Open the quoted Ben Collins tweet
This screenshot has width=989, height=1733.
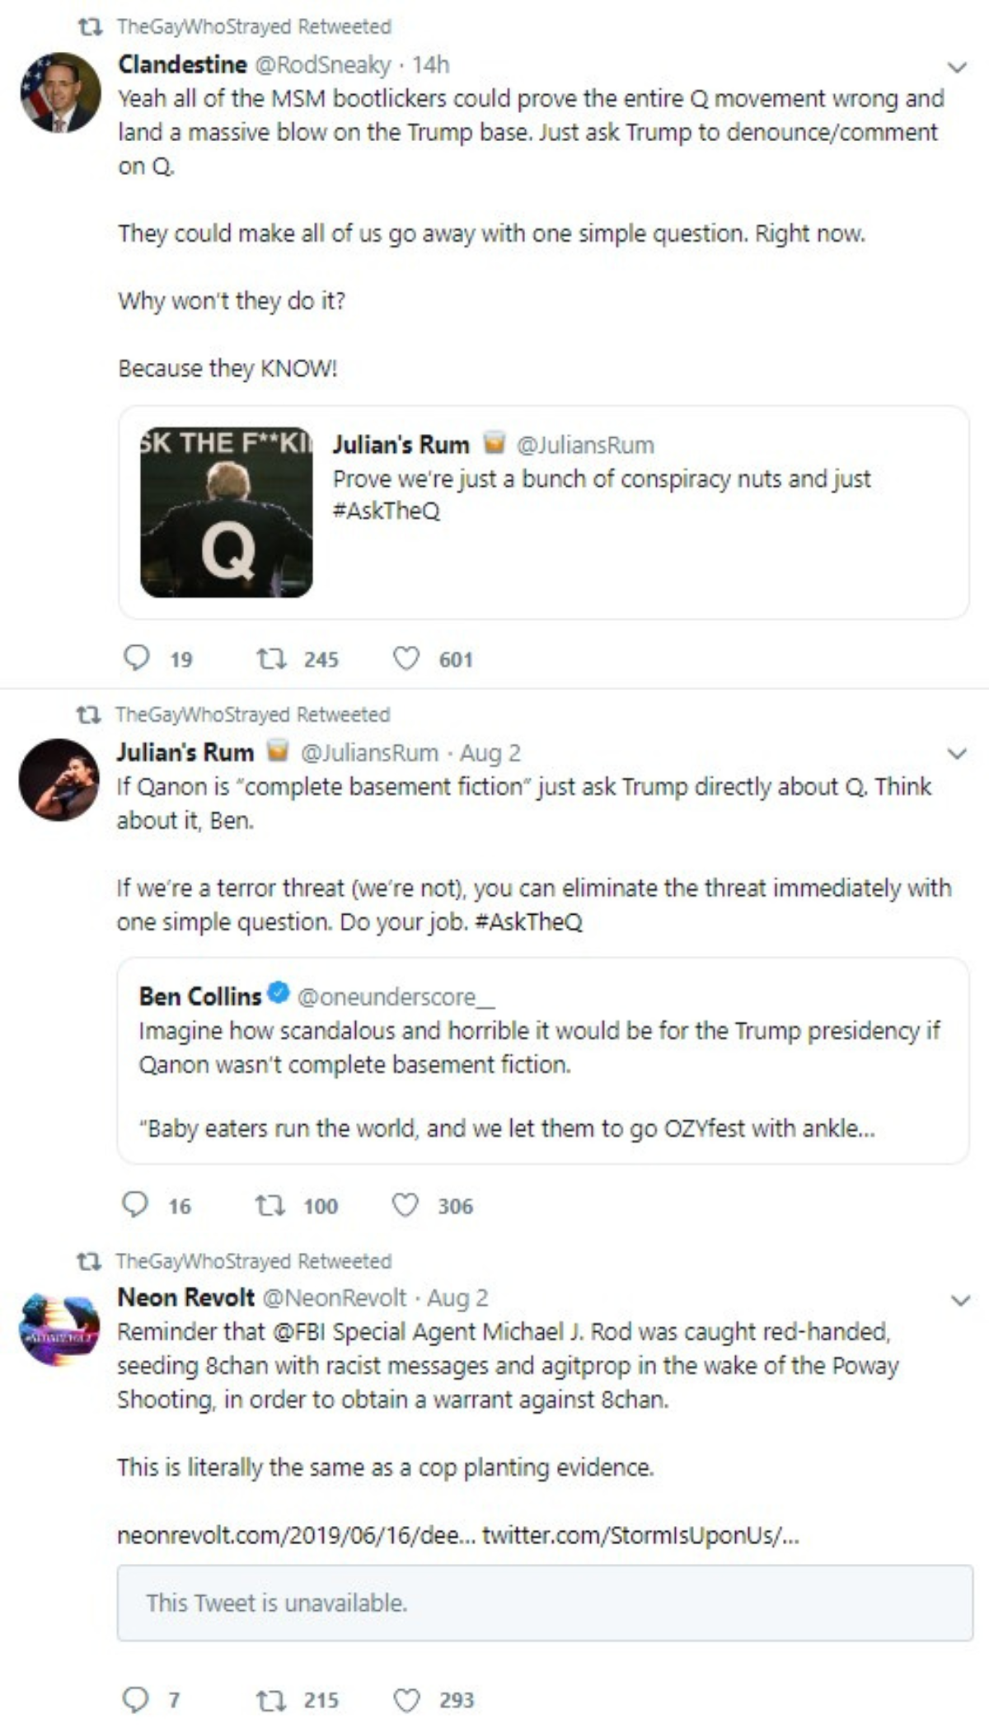542,1061
